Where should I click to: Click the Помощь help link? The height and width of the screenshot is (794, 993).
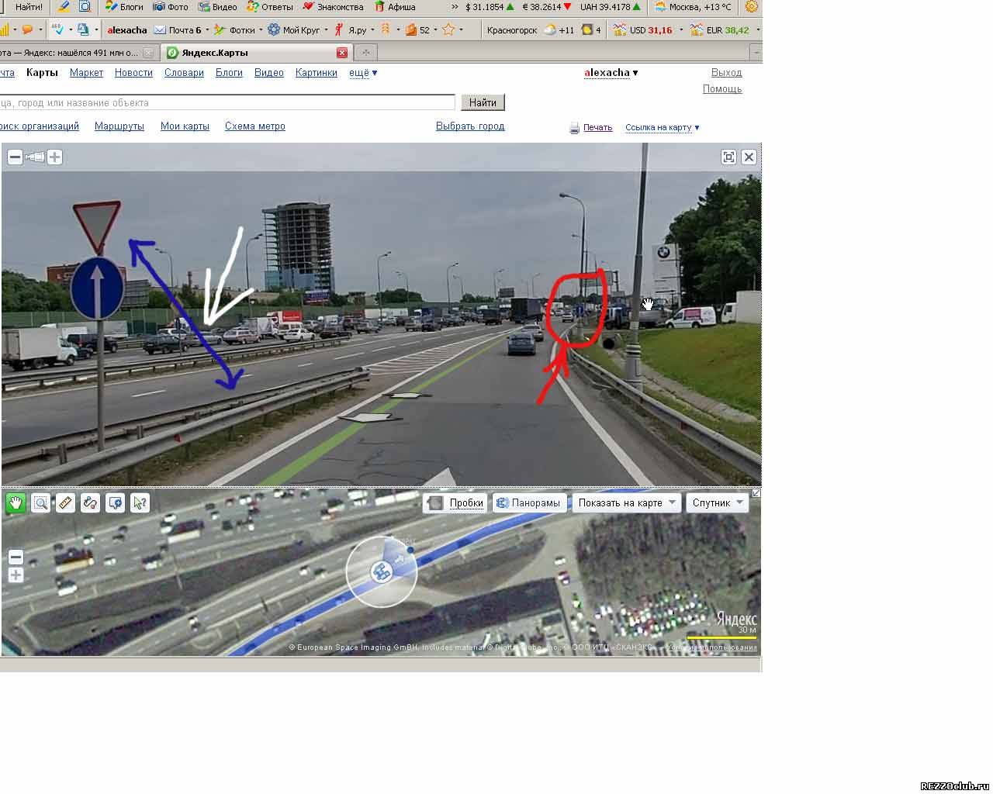pyautogui.click(x=722, y=89)
